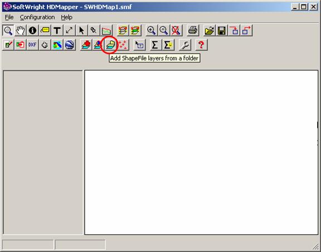
Task: Click the Sigma summation icon
Action: (x=155, y=45)
